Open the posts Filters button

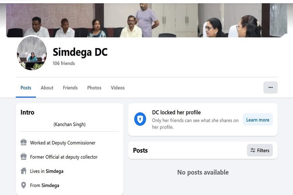pyautogui.click(x=260, y=150)
